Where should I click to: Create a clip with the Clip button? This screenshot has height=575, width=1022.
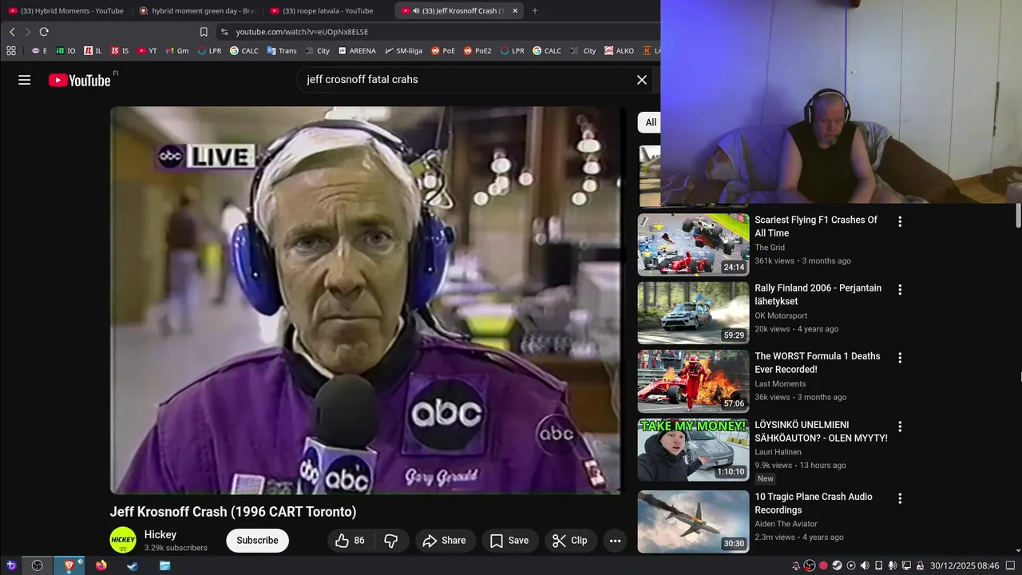570,541
